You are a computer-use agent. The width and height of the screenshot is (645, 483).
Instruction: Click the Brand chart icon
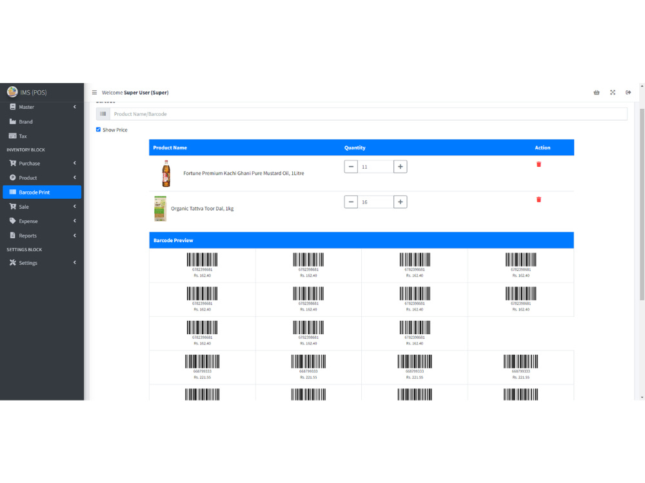pyautogui.click(x=13, y=122)
